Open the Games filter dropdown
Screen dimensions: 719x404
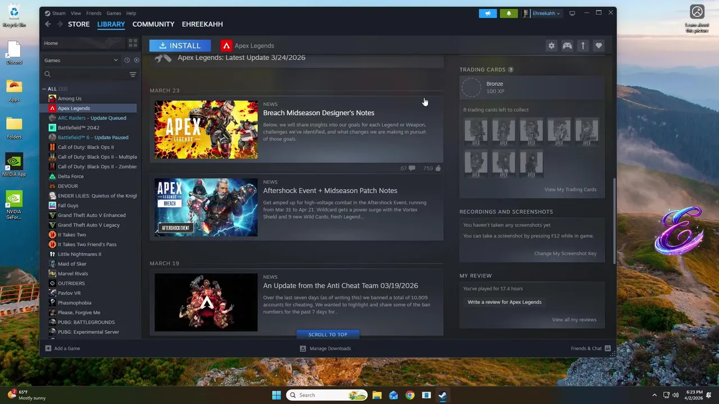tap(81, 60)
